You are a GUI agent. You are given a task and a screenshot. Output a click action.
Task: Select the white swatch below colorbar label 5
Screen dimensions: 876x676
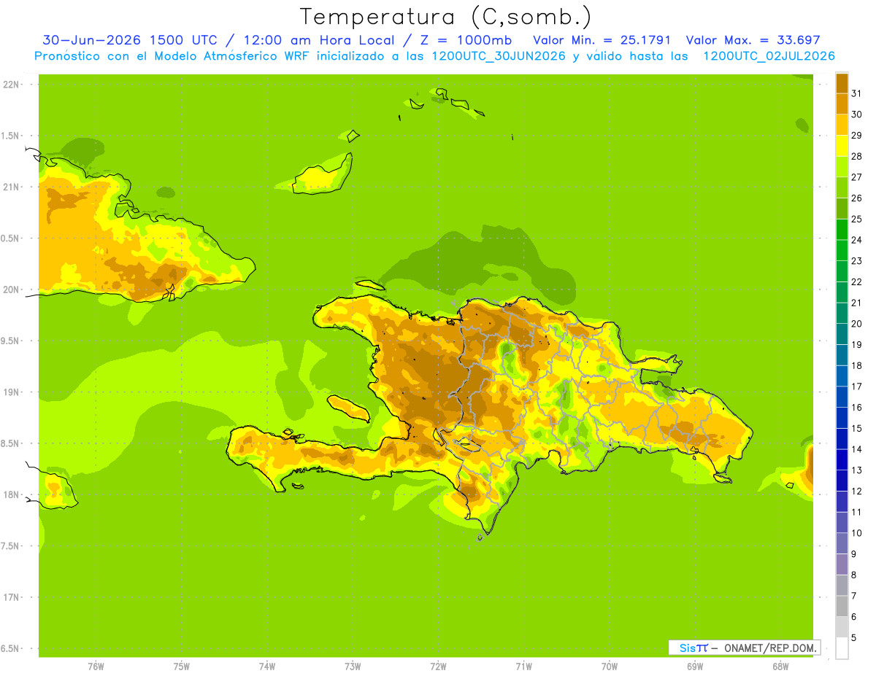(x=842, y=648)
